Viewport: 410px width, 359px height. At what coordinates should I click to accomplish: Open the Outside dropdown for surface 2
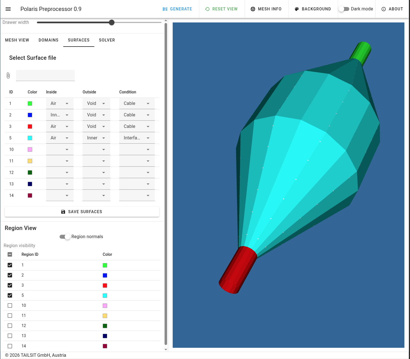point(96,115)
